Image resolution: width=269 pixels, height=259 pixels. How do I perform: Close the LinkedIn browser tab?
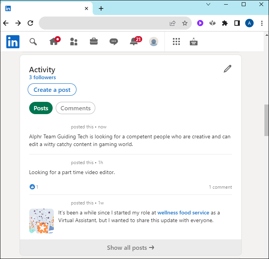pos(86,8)
